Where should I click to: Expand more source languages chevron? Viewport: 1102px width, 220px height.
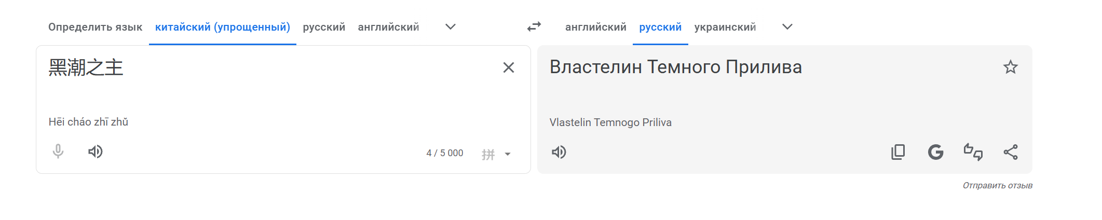[x=450, y=27]
